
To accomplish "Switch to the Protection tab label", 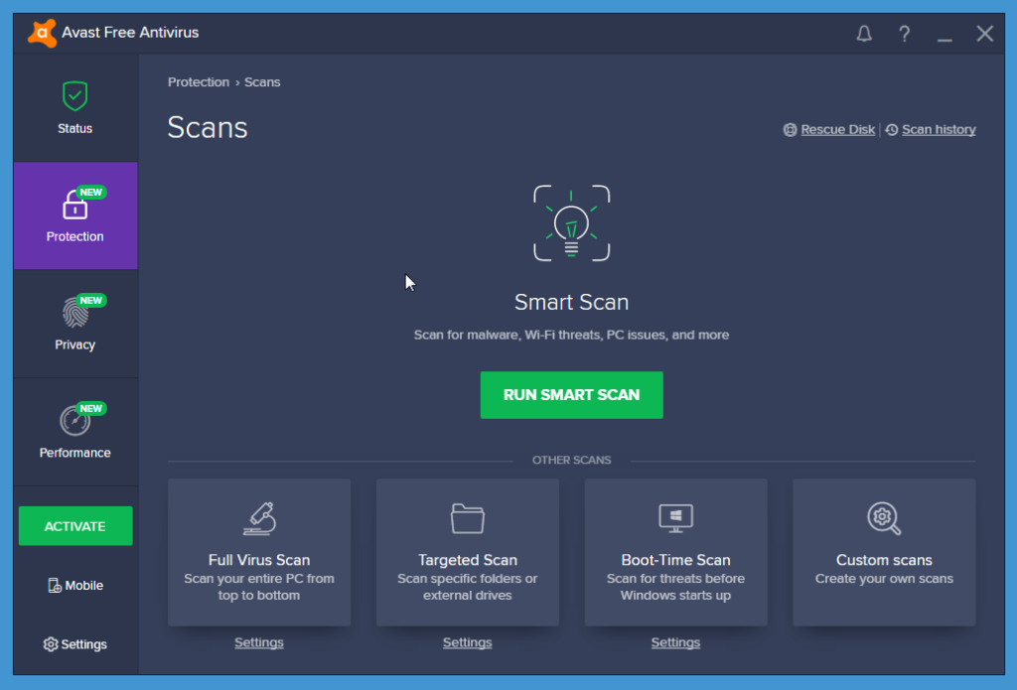I will (x=75, y=236).
